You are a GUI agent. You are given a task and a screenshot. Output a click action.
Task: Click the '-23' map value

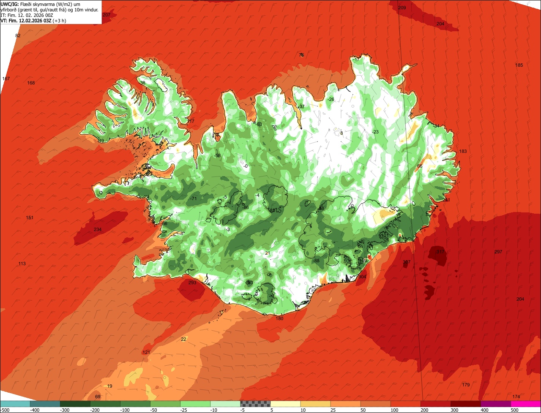(375, 132)
